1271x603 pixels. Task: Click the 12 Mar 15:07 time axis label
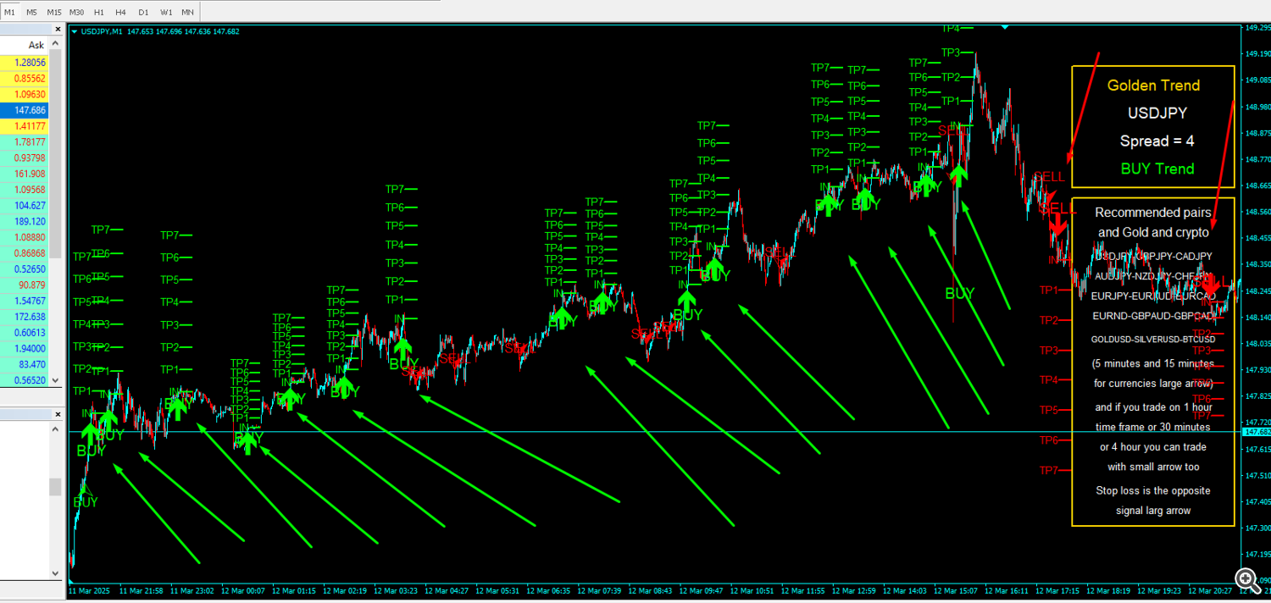pos(956,590)
